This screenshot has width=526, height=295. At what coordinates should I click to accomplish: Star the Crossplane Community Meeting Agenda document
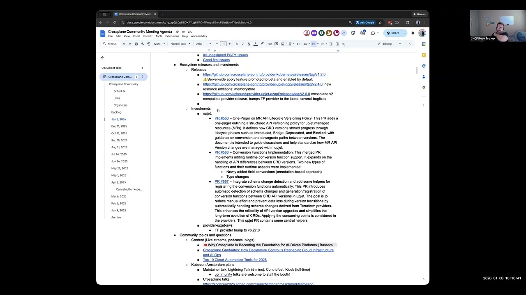pyautogui.click(x=178, y=32)
